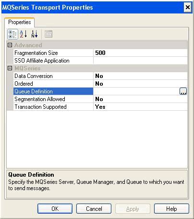The image size is (194, 219).
Task: Open Property Pages using the grayed toolbar icon
Action: (x=48, y=34)
